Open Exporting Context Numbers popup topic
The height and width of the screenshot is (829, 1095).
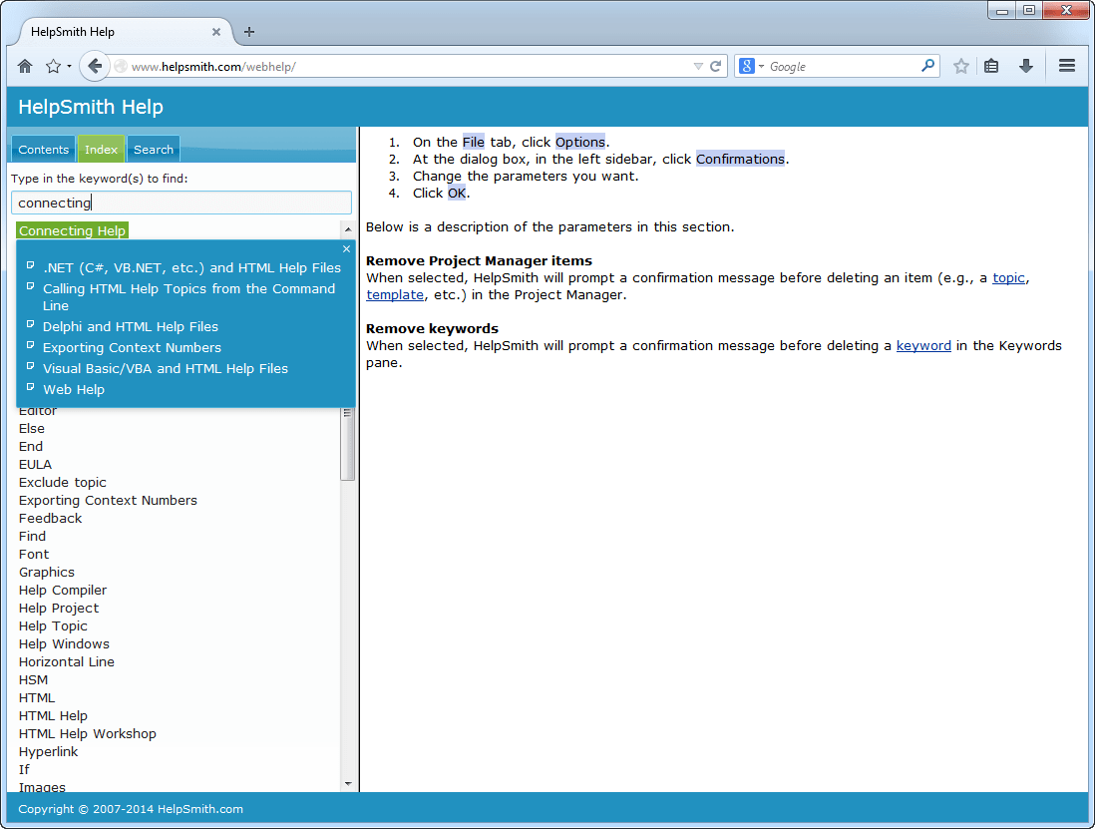[132, 347]
